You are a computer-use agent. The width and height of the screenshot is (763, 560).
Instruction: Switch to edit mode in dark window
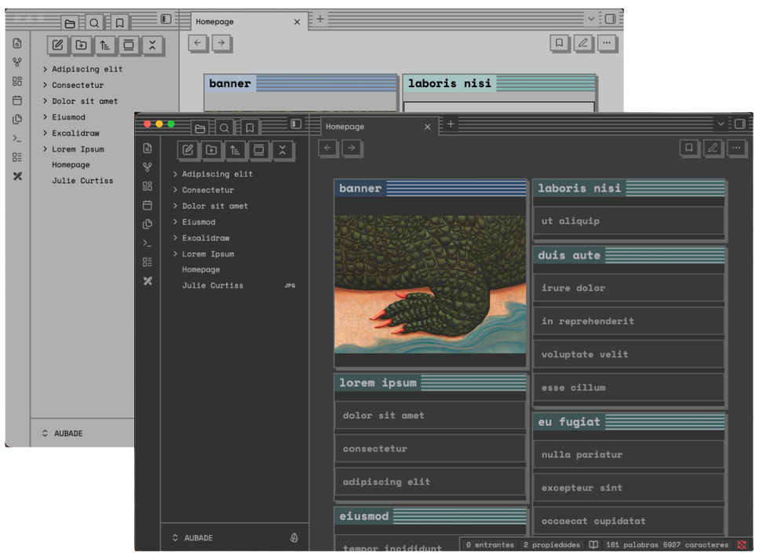[x=713, y=148]
